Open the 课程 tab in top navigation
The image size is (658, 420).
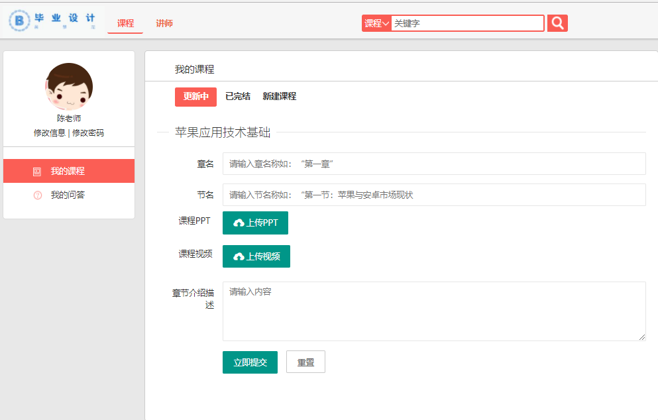coord(125,23)
